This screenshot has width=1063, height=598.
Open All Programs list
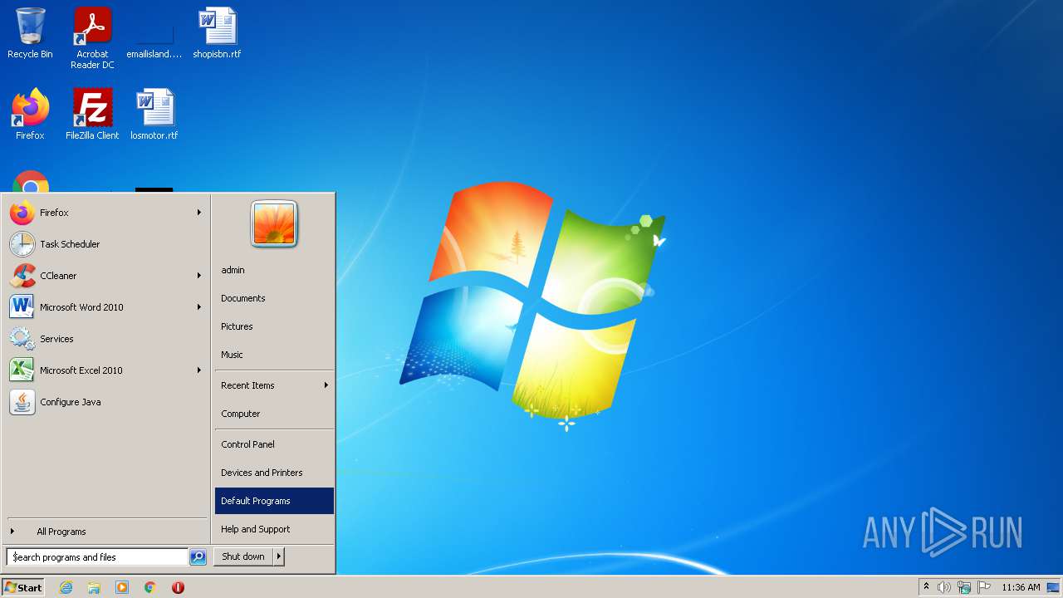tap(106, 532)
